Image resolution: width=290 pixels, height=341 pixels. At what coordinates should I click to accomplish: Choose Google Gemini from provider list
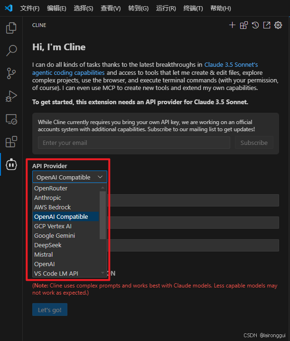pyautogui.click(x=65, y=236)
